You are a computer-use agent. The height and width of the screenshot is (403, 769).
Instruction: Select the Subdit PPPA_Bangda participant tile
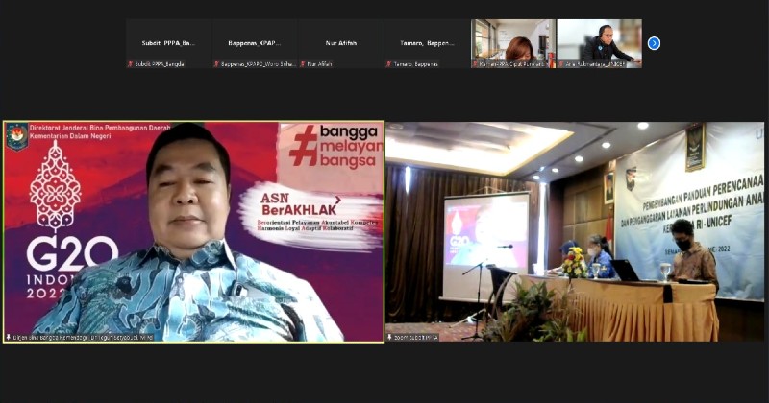point(169,43)
